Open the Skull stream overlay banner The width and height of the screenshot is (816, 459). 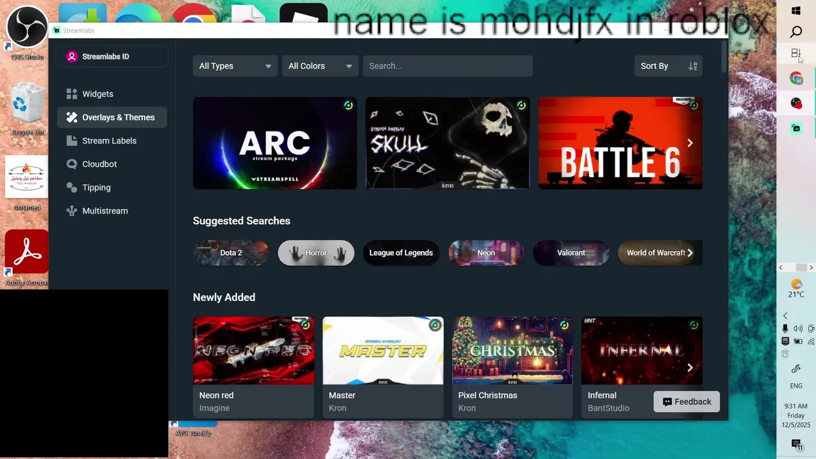click(x=448, y=143)
